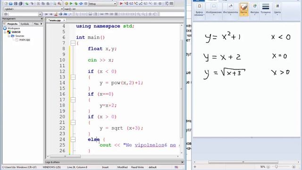
Task: Open the <global> scope dropdown
Action: 62,9
